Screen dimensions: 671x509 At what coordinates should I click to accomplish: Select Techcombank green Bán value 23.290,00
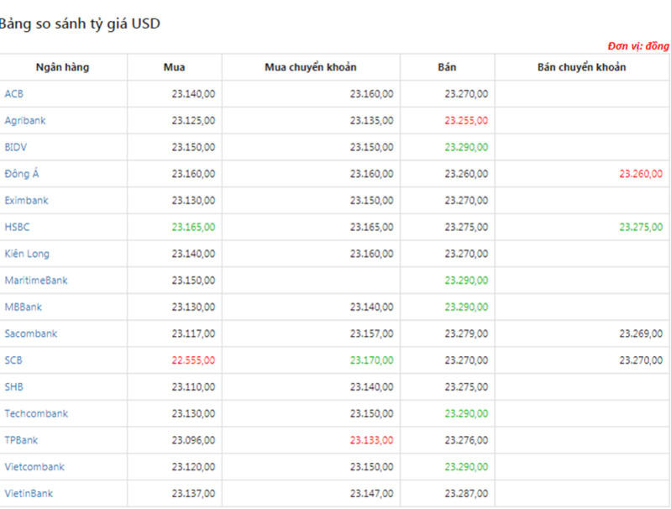point(466,413)
